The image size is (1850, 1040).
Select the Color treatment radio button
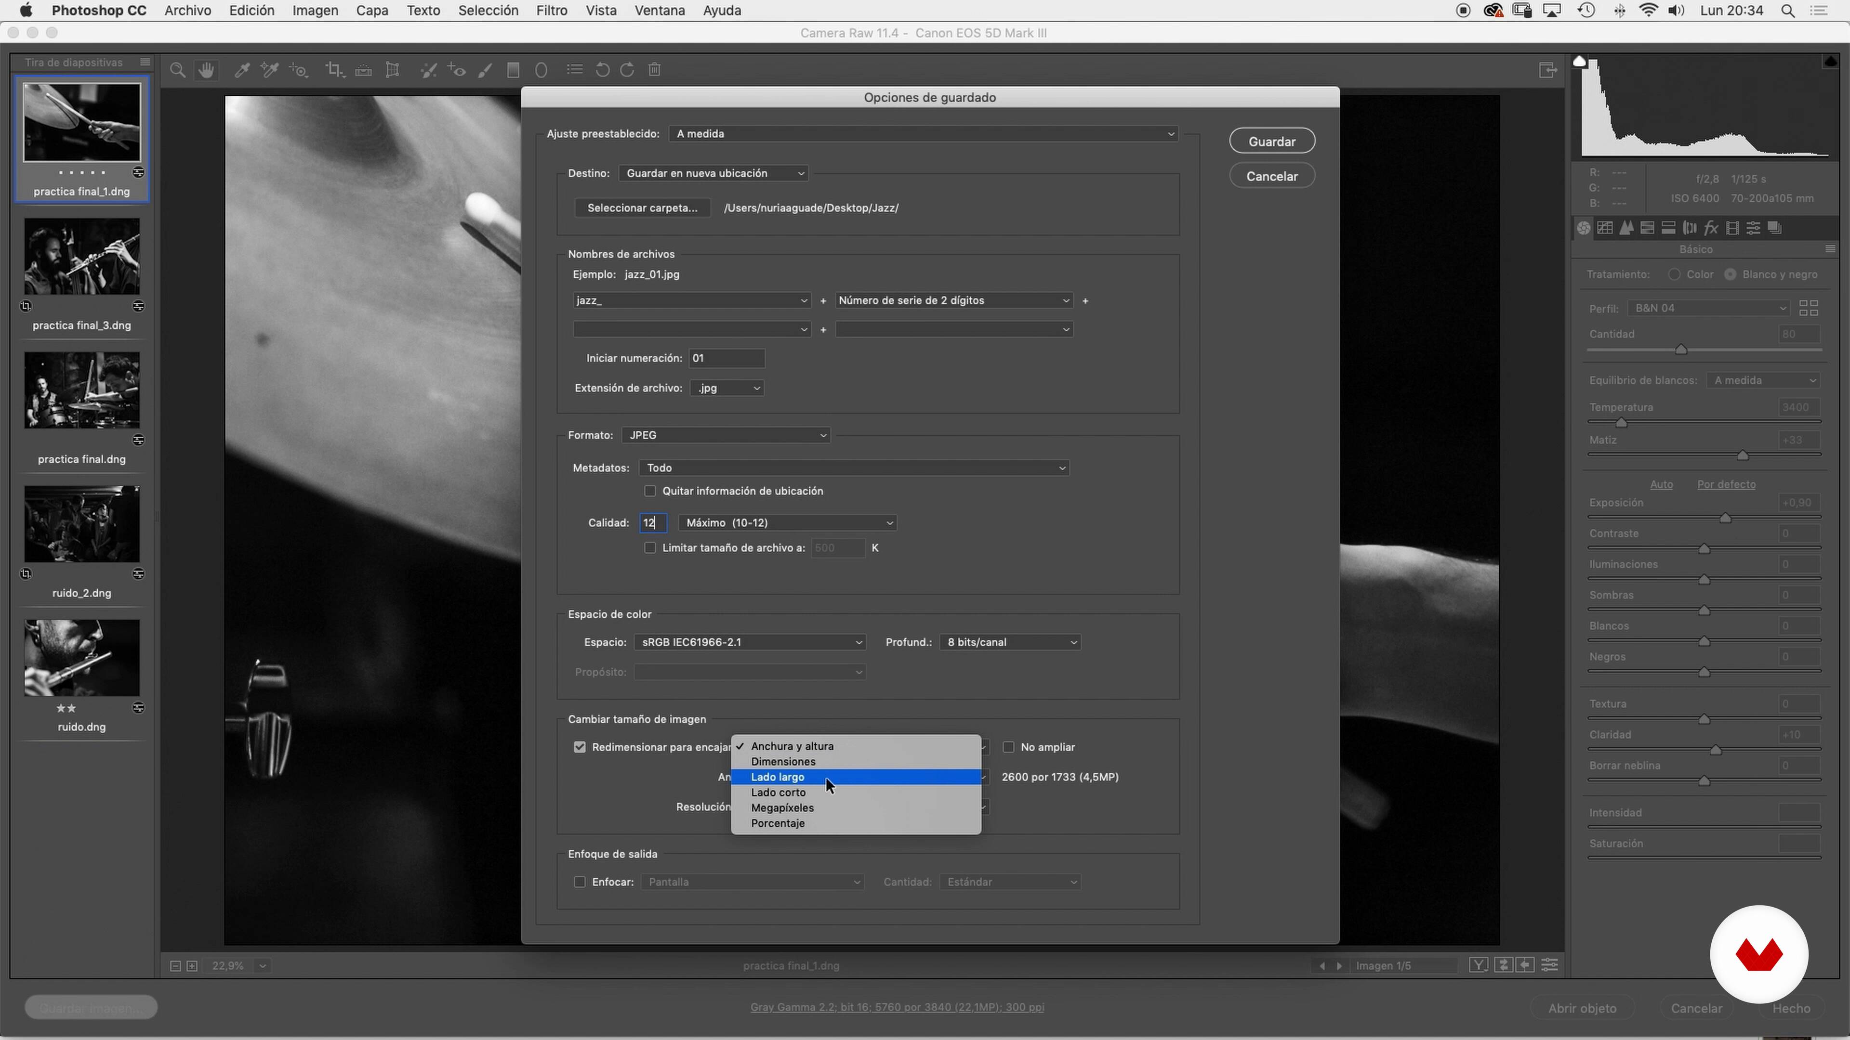coord(1674,274)
